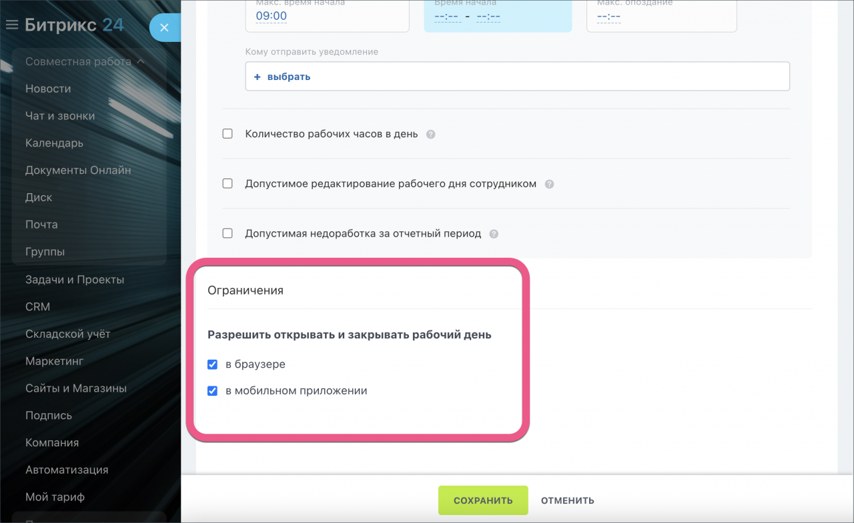This screenshot has height=523, width=854.
Task: Open Чат и звонки in the sidebar
Action: [x=60, y=116]
